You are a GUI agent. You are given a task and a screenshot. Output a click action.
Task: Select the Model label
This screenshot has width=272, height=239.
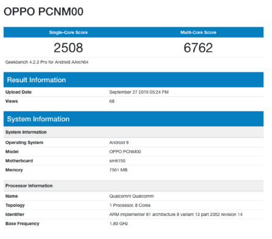[x=12, y=151]
